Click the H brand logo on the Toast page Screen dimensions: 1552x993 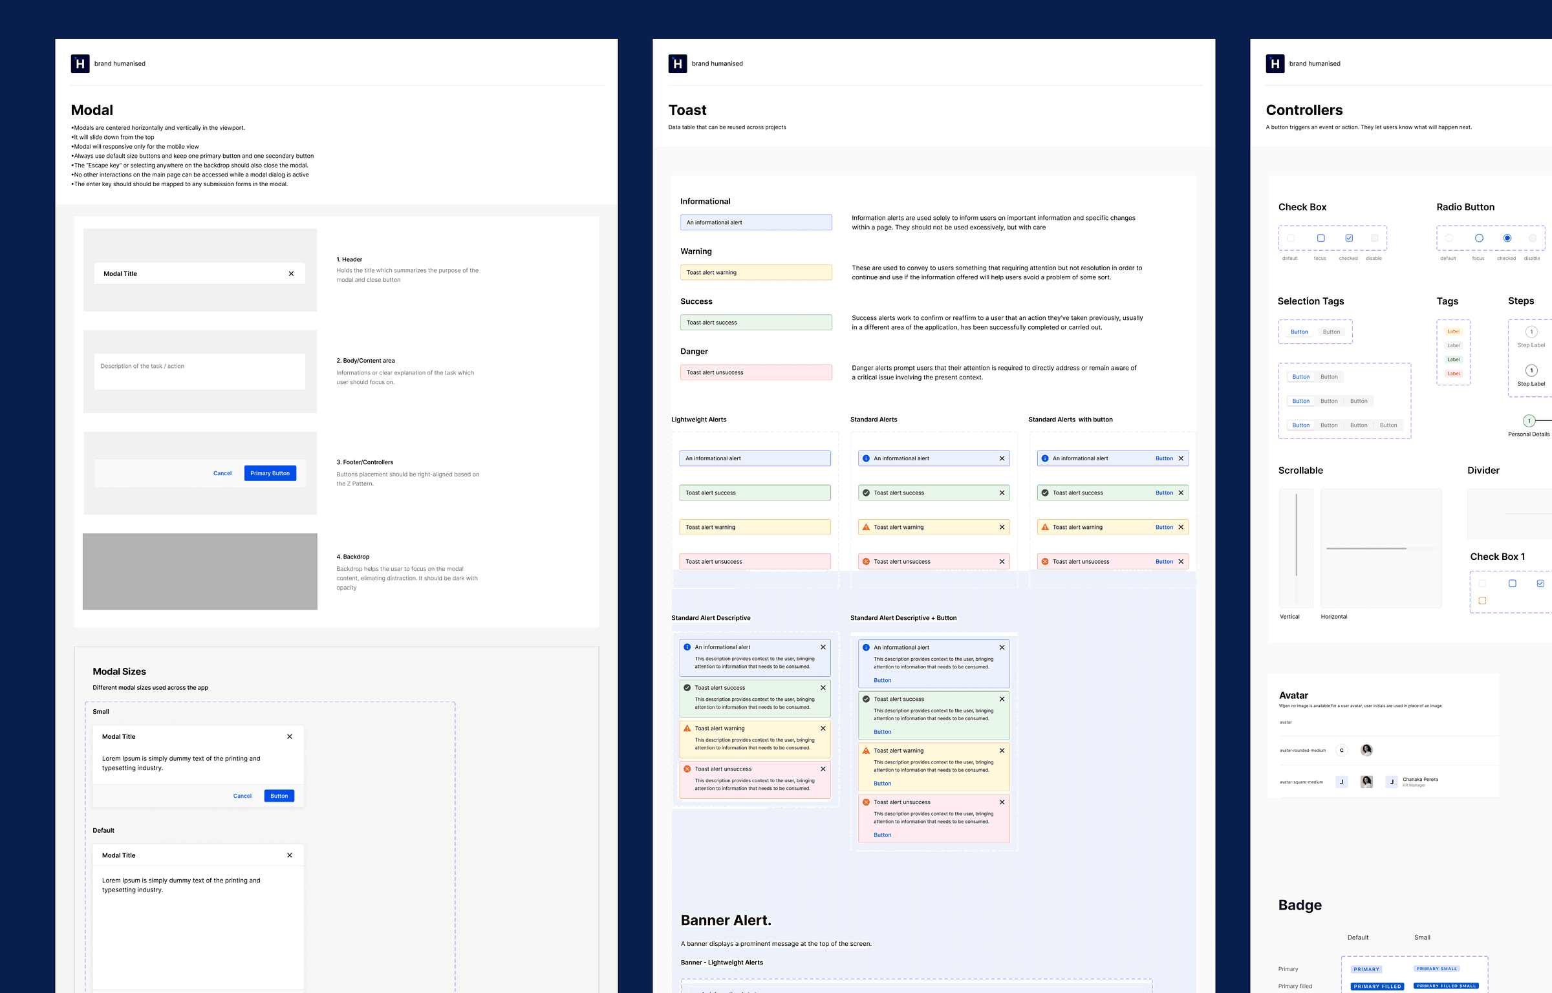(678, 63)
